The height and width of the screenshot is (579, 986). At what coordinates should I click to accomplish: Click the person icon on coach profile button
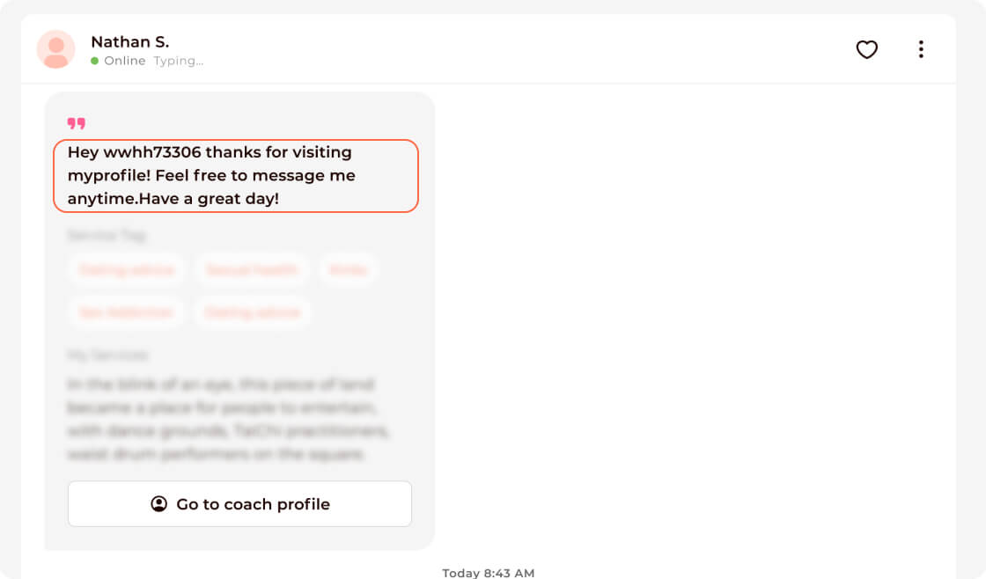158,504
